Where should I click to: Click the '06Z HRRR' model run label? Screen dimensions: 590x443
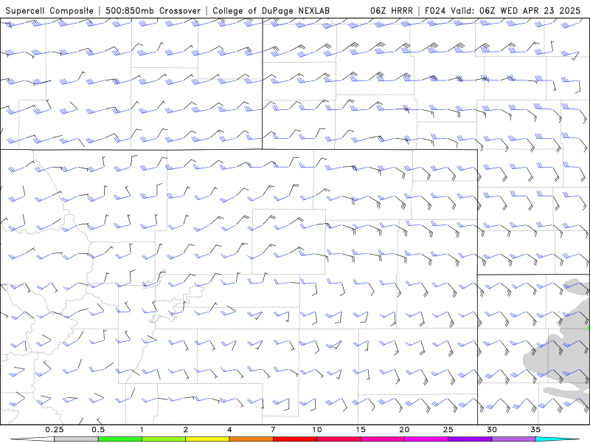tap(392, 10)
